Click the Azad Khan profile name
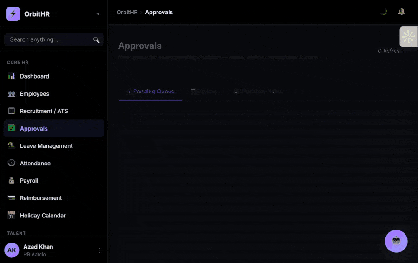 pyautogui.click(x=38, y=247)
